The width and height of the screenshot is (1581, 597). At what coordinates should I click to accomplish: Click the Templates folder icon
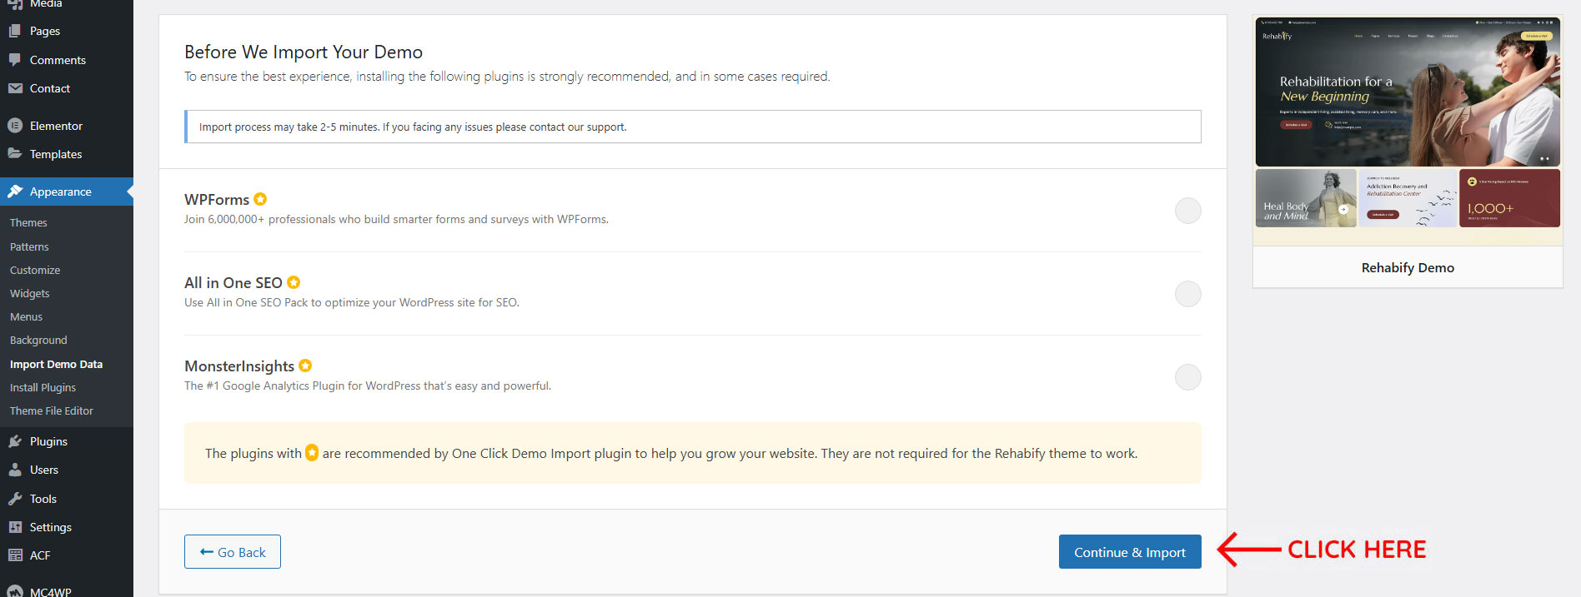15,154
